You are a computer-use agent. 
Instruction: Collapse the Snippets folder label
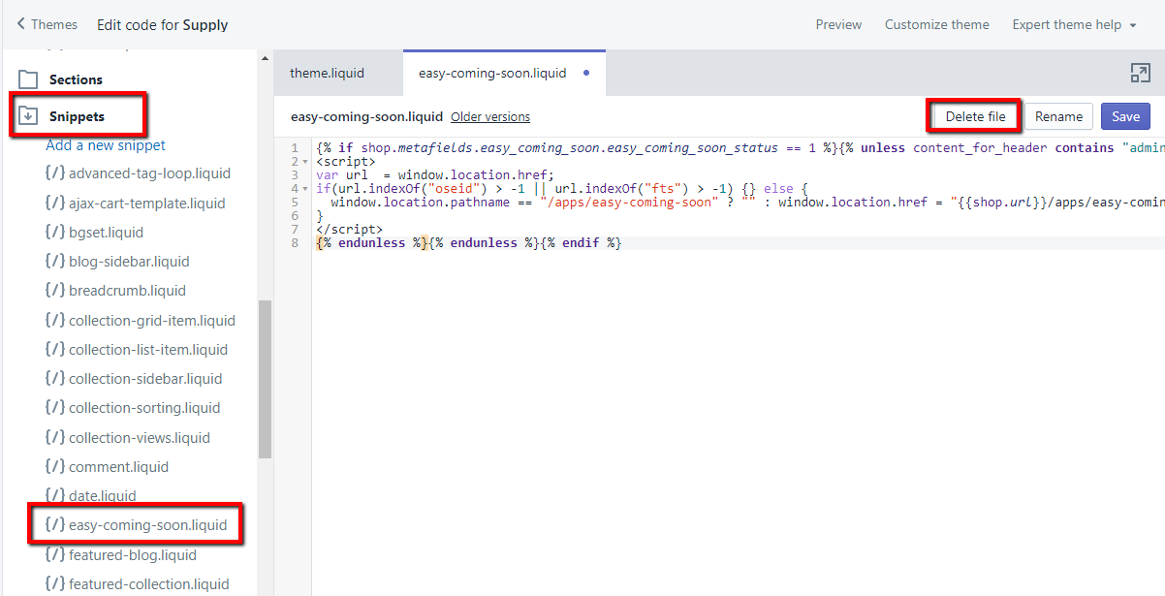[x=77, y=116]
